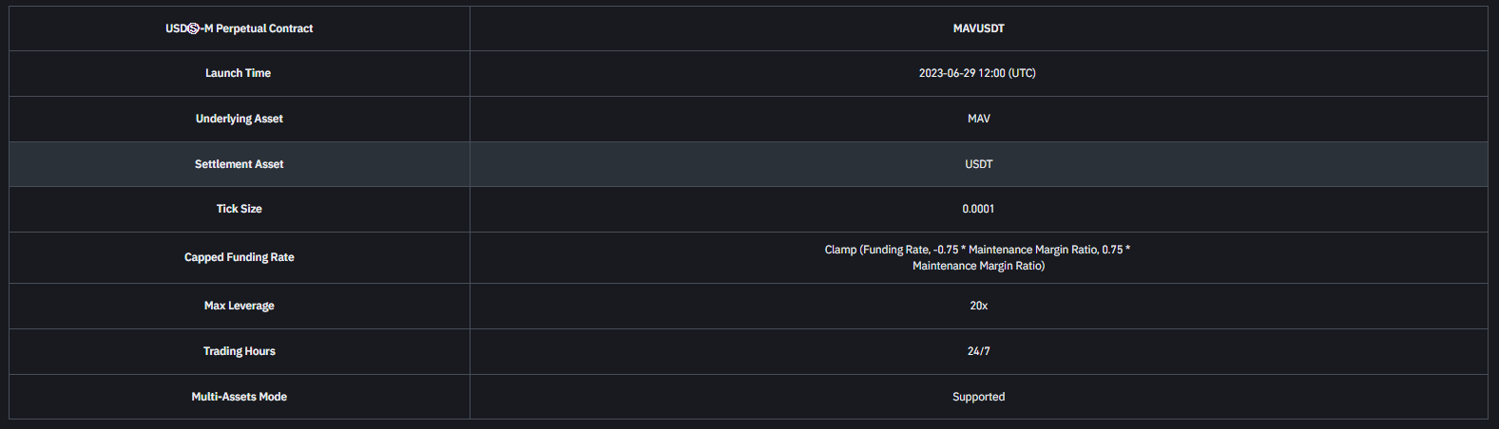Click the Trading Hours label
1499x429 pixels.
coord(240,351)
